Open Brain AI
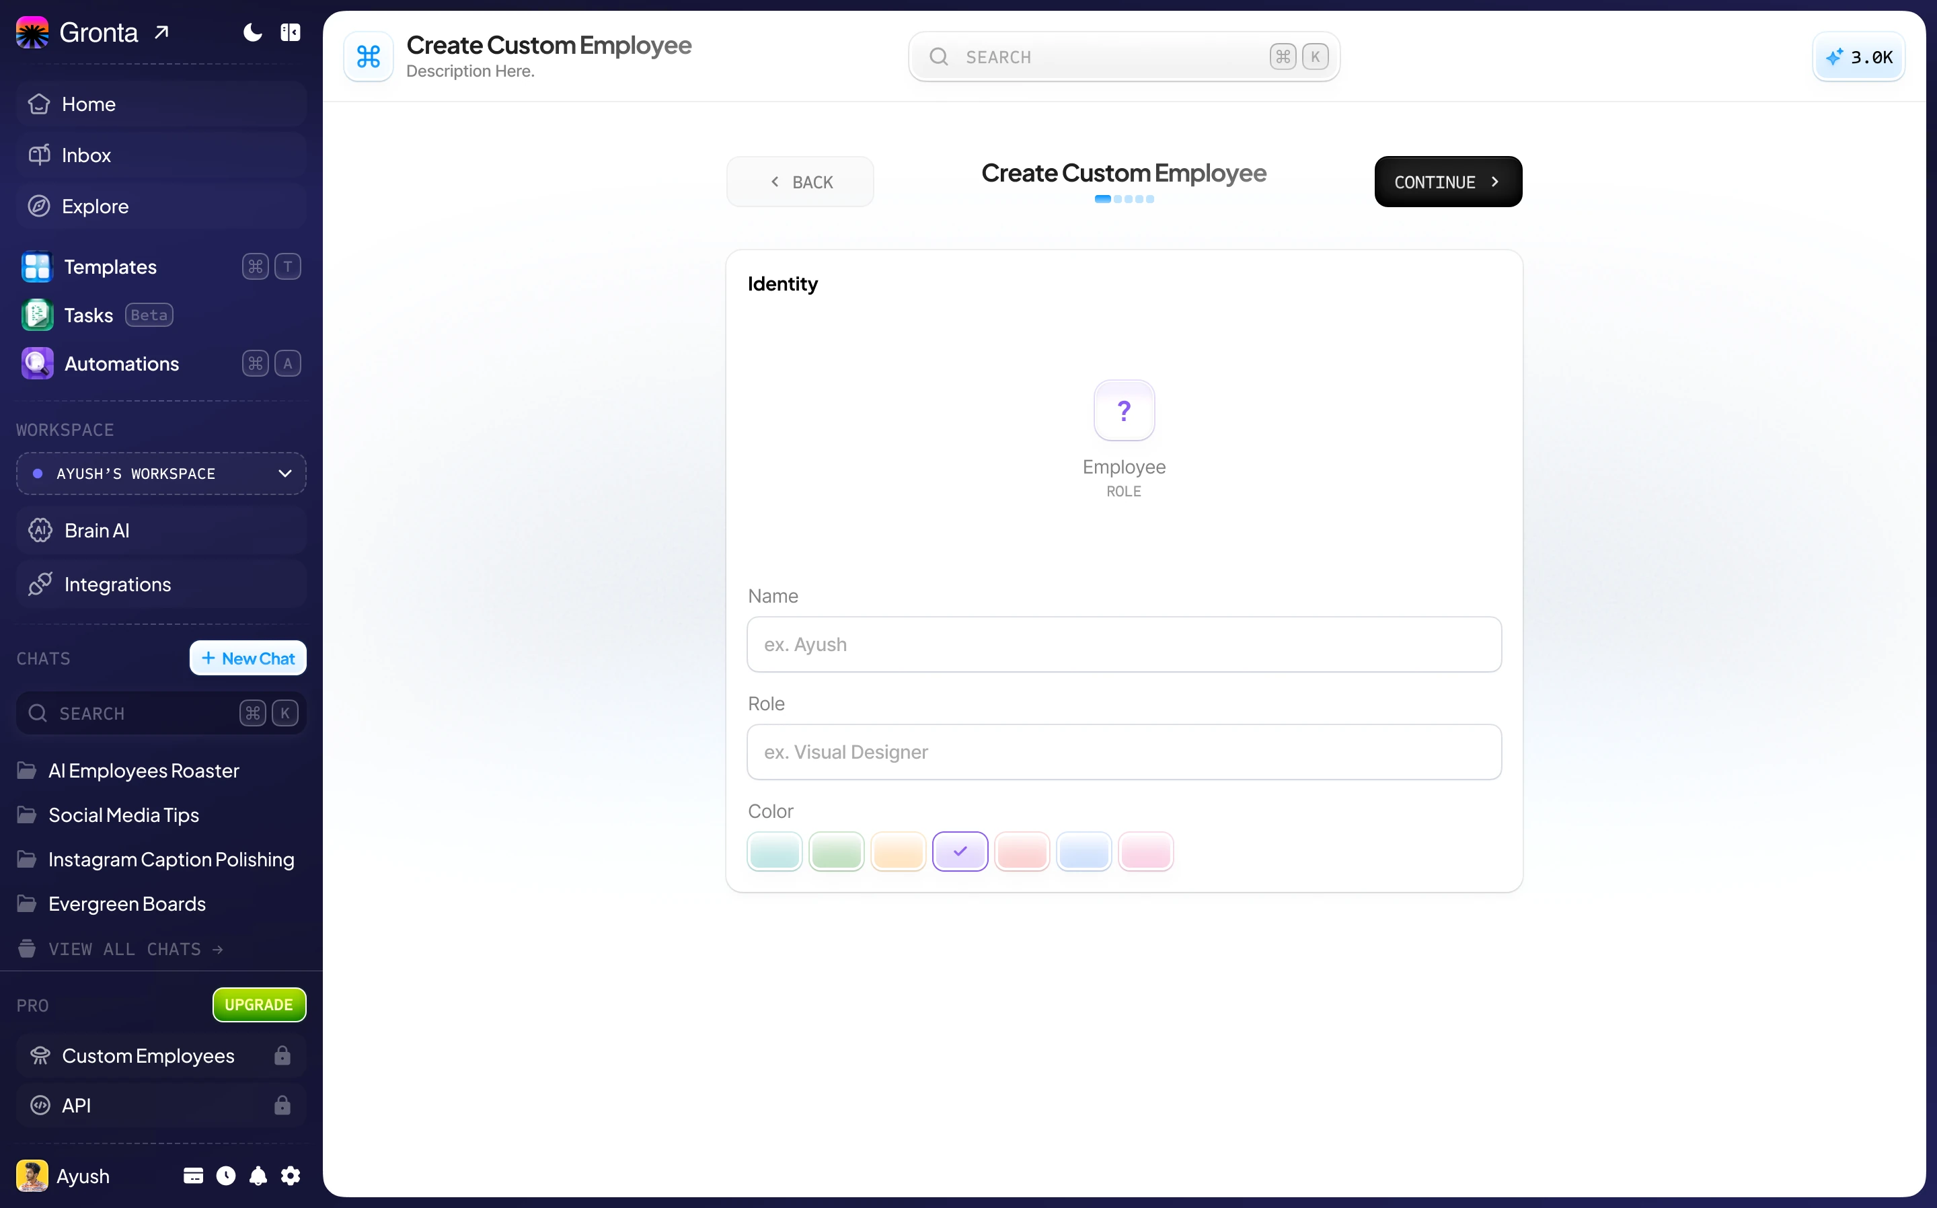Image resolution: width=1937 pixels, height=1208 pixels. tap(161, 531)
